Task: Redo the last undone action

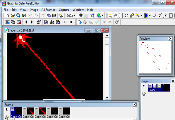Action: [x=36, y=15]
